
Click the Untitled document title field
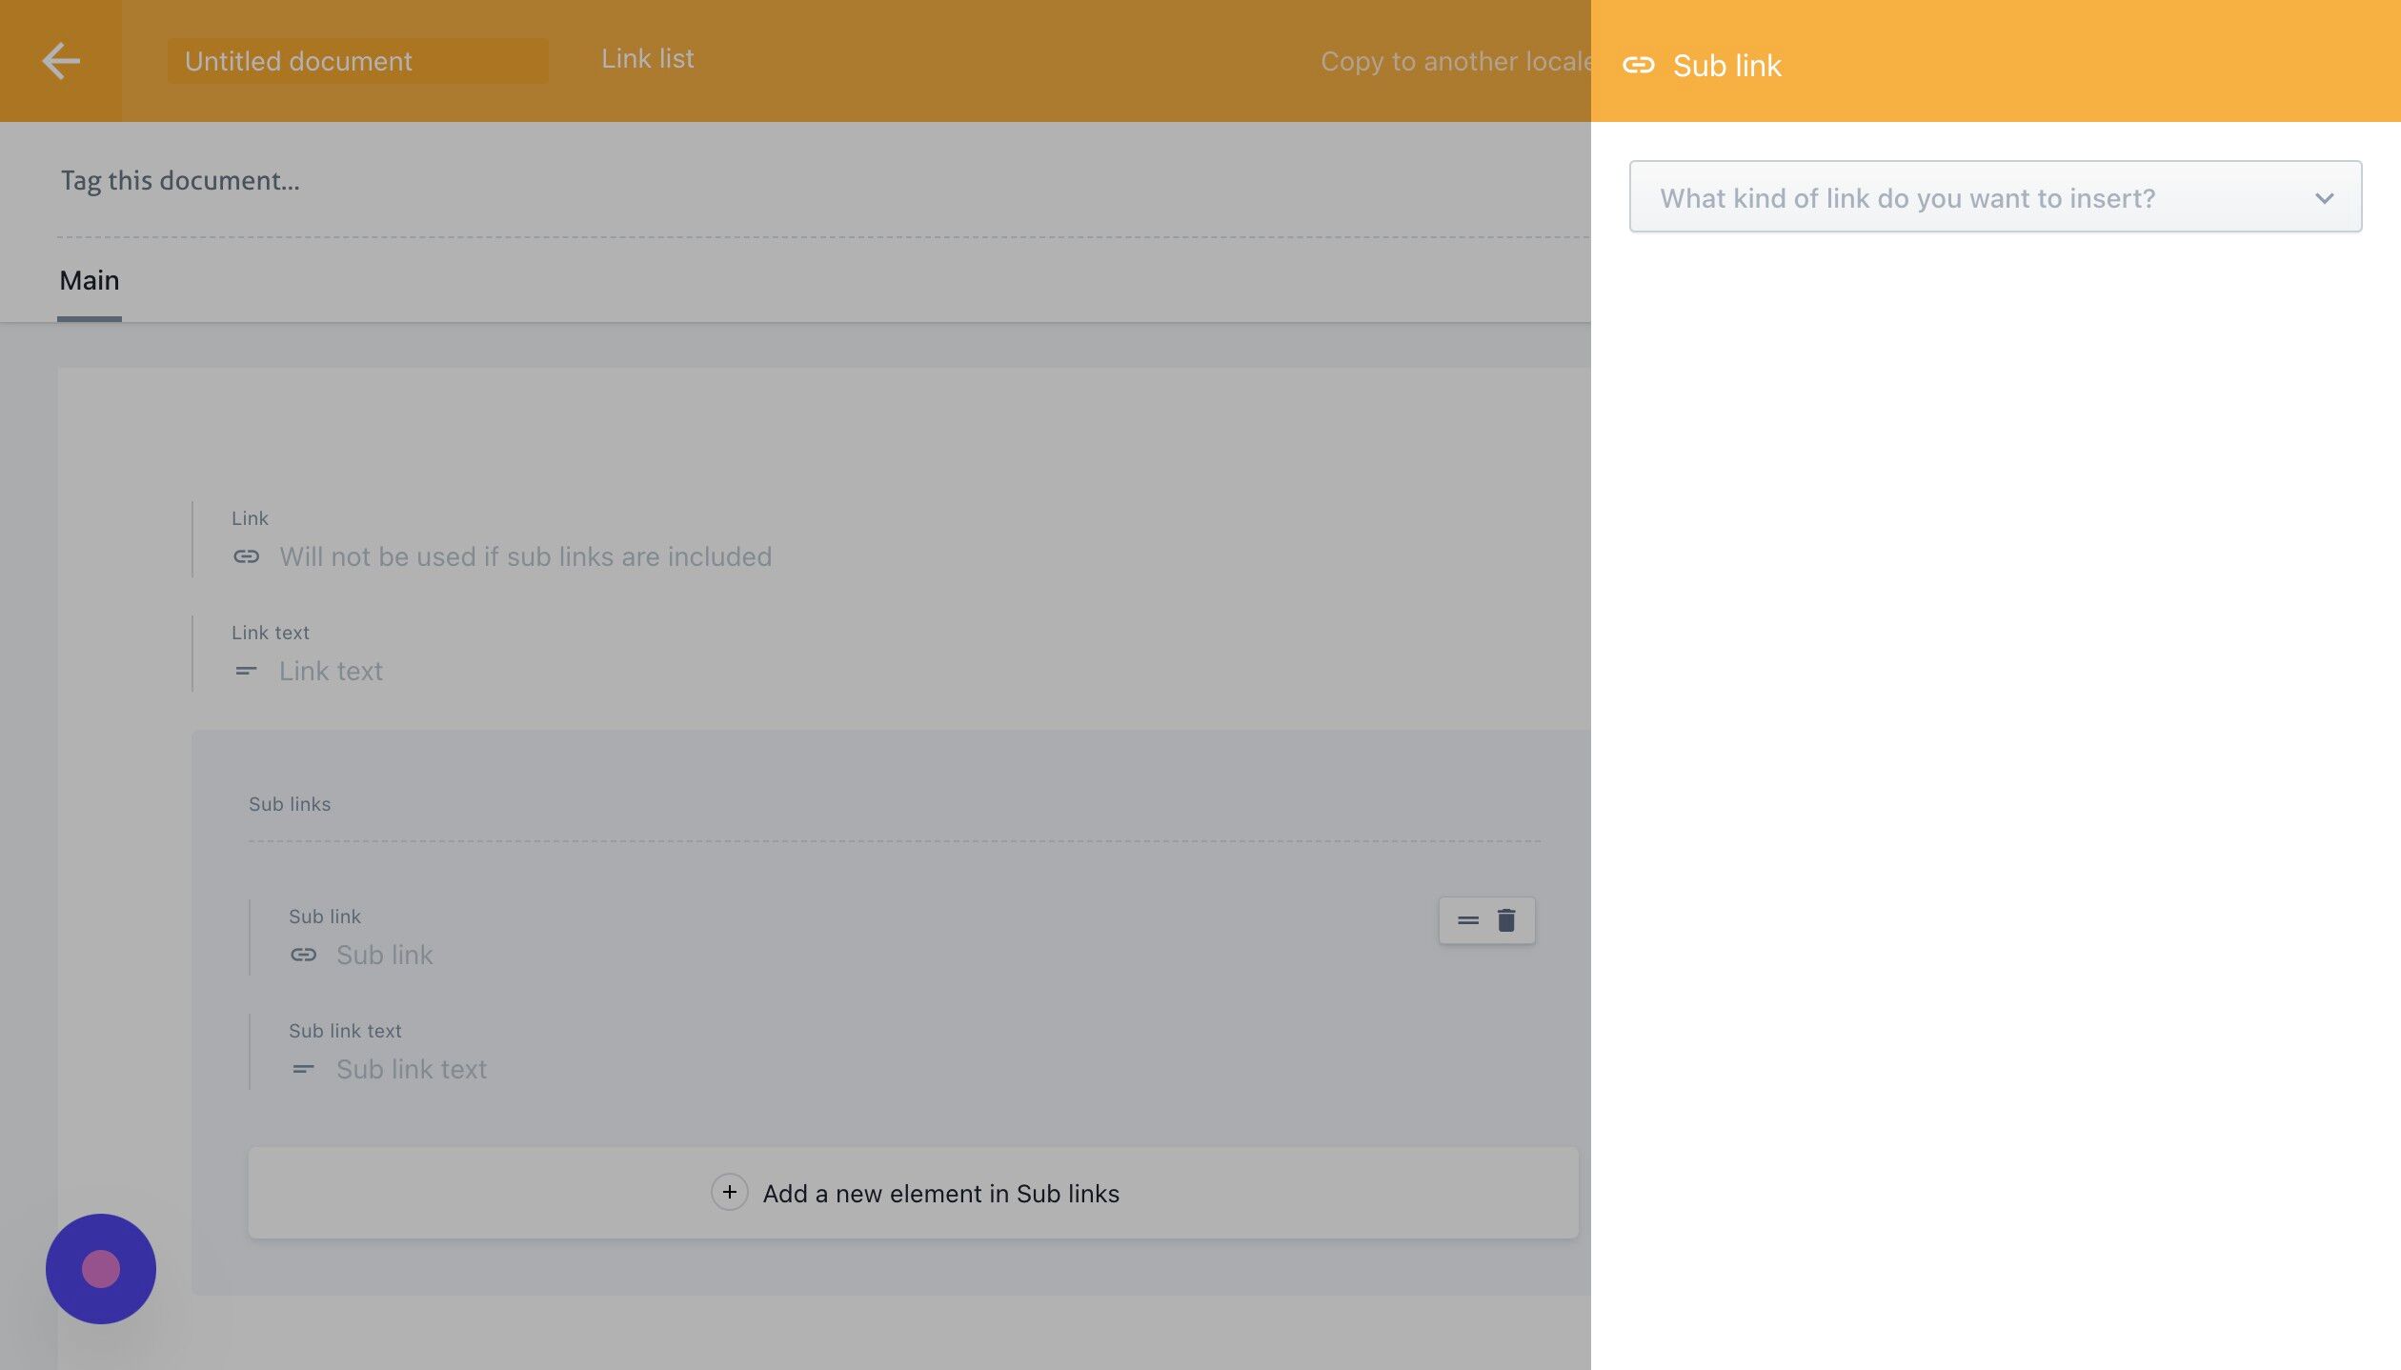point(358,61)
